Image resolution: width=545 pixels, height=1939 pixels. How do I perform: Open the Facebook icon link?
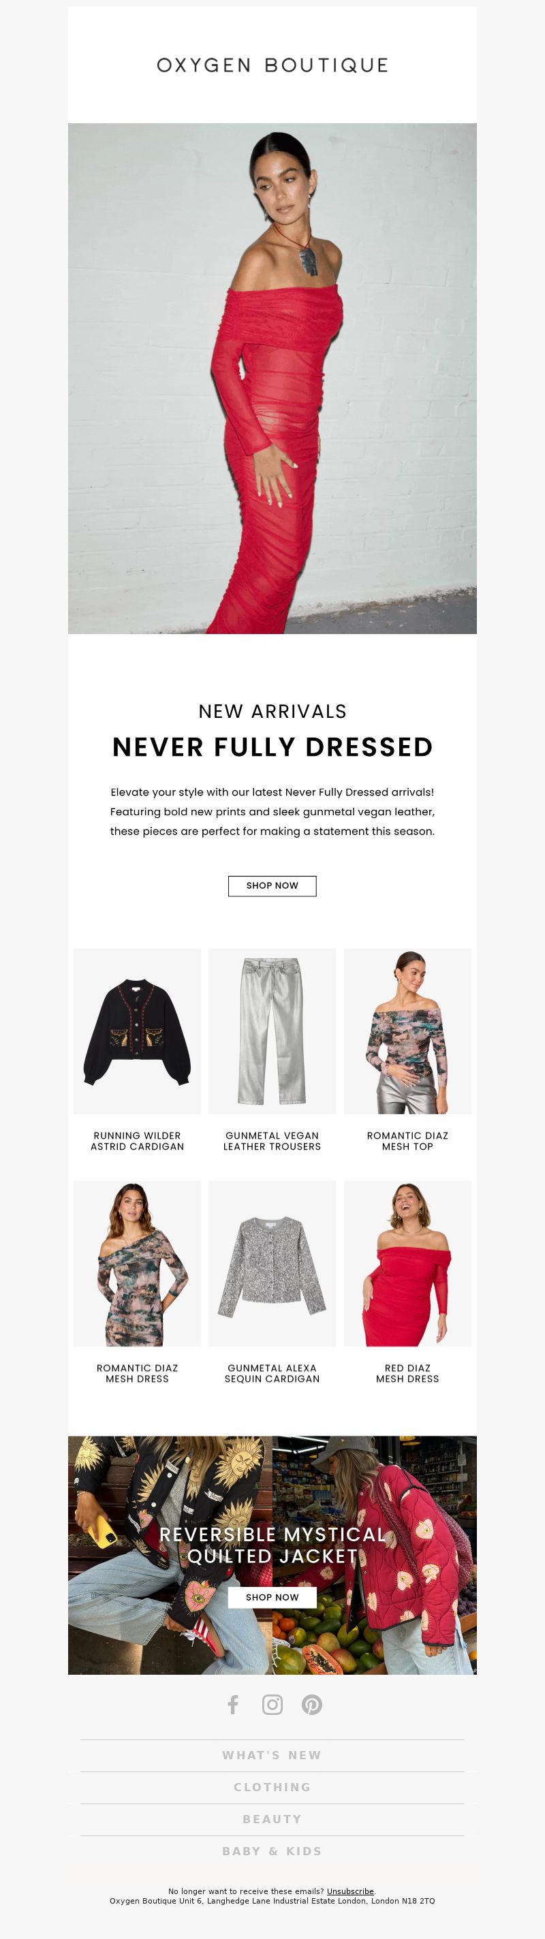[232, 1704]
